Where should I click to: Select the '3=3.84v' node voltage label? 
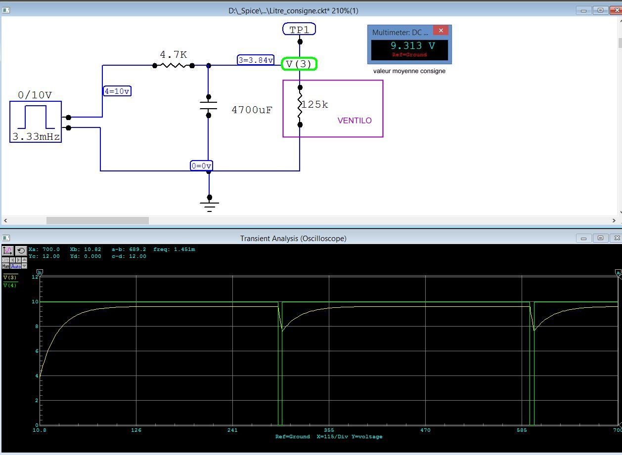click(256, 60)
